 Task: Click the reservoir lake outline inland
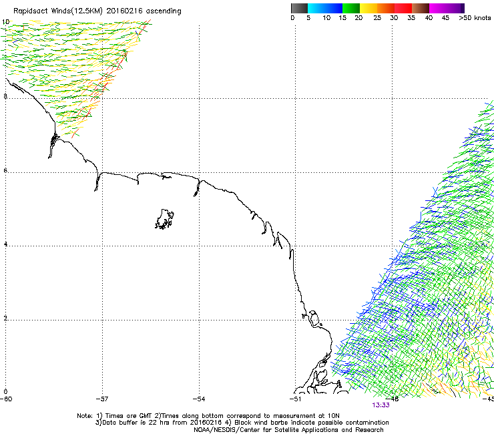pyautogui.click(x=164, y=219)
